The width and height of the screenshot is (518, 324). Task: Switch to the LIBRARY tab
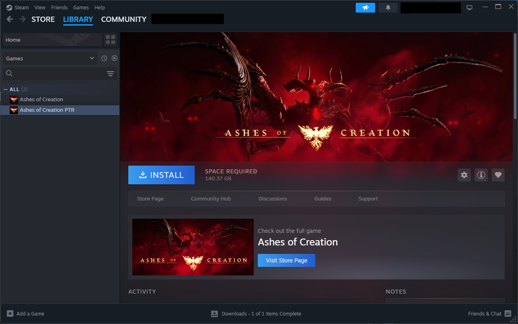pos(78,19)
